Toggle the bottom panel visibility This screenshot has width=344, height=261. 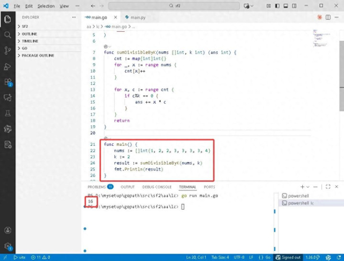[286, 6]
